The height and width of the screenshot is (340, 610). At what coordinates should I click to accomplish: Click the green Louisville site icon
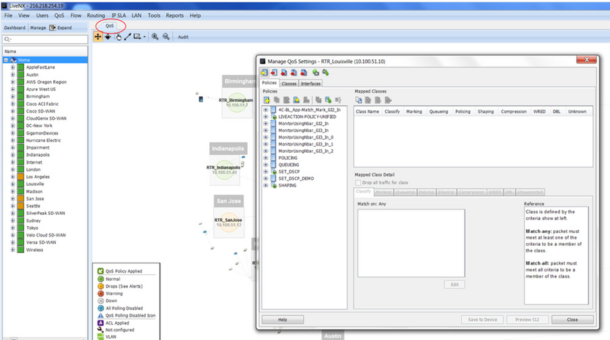coord(21,184)
